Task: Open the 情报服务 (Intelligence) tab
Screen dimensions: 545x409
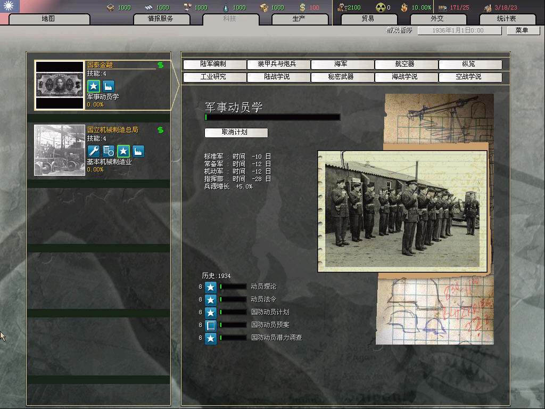Action: click(161, 19)
